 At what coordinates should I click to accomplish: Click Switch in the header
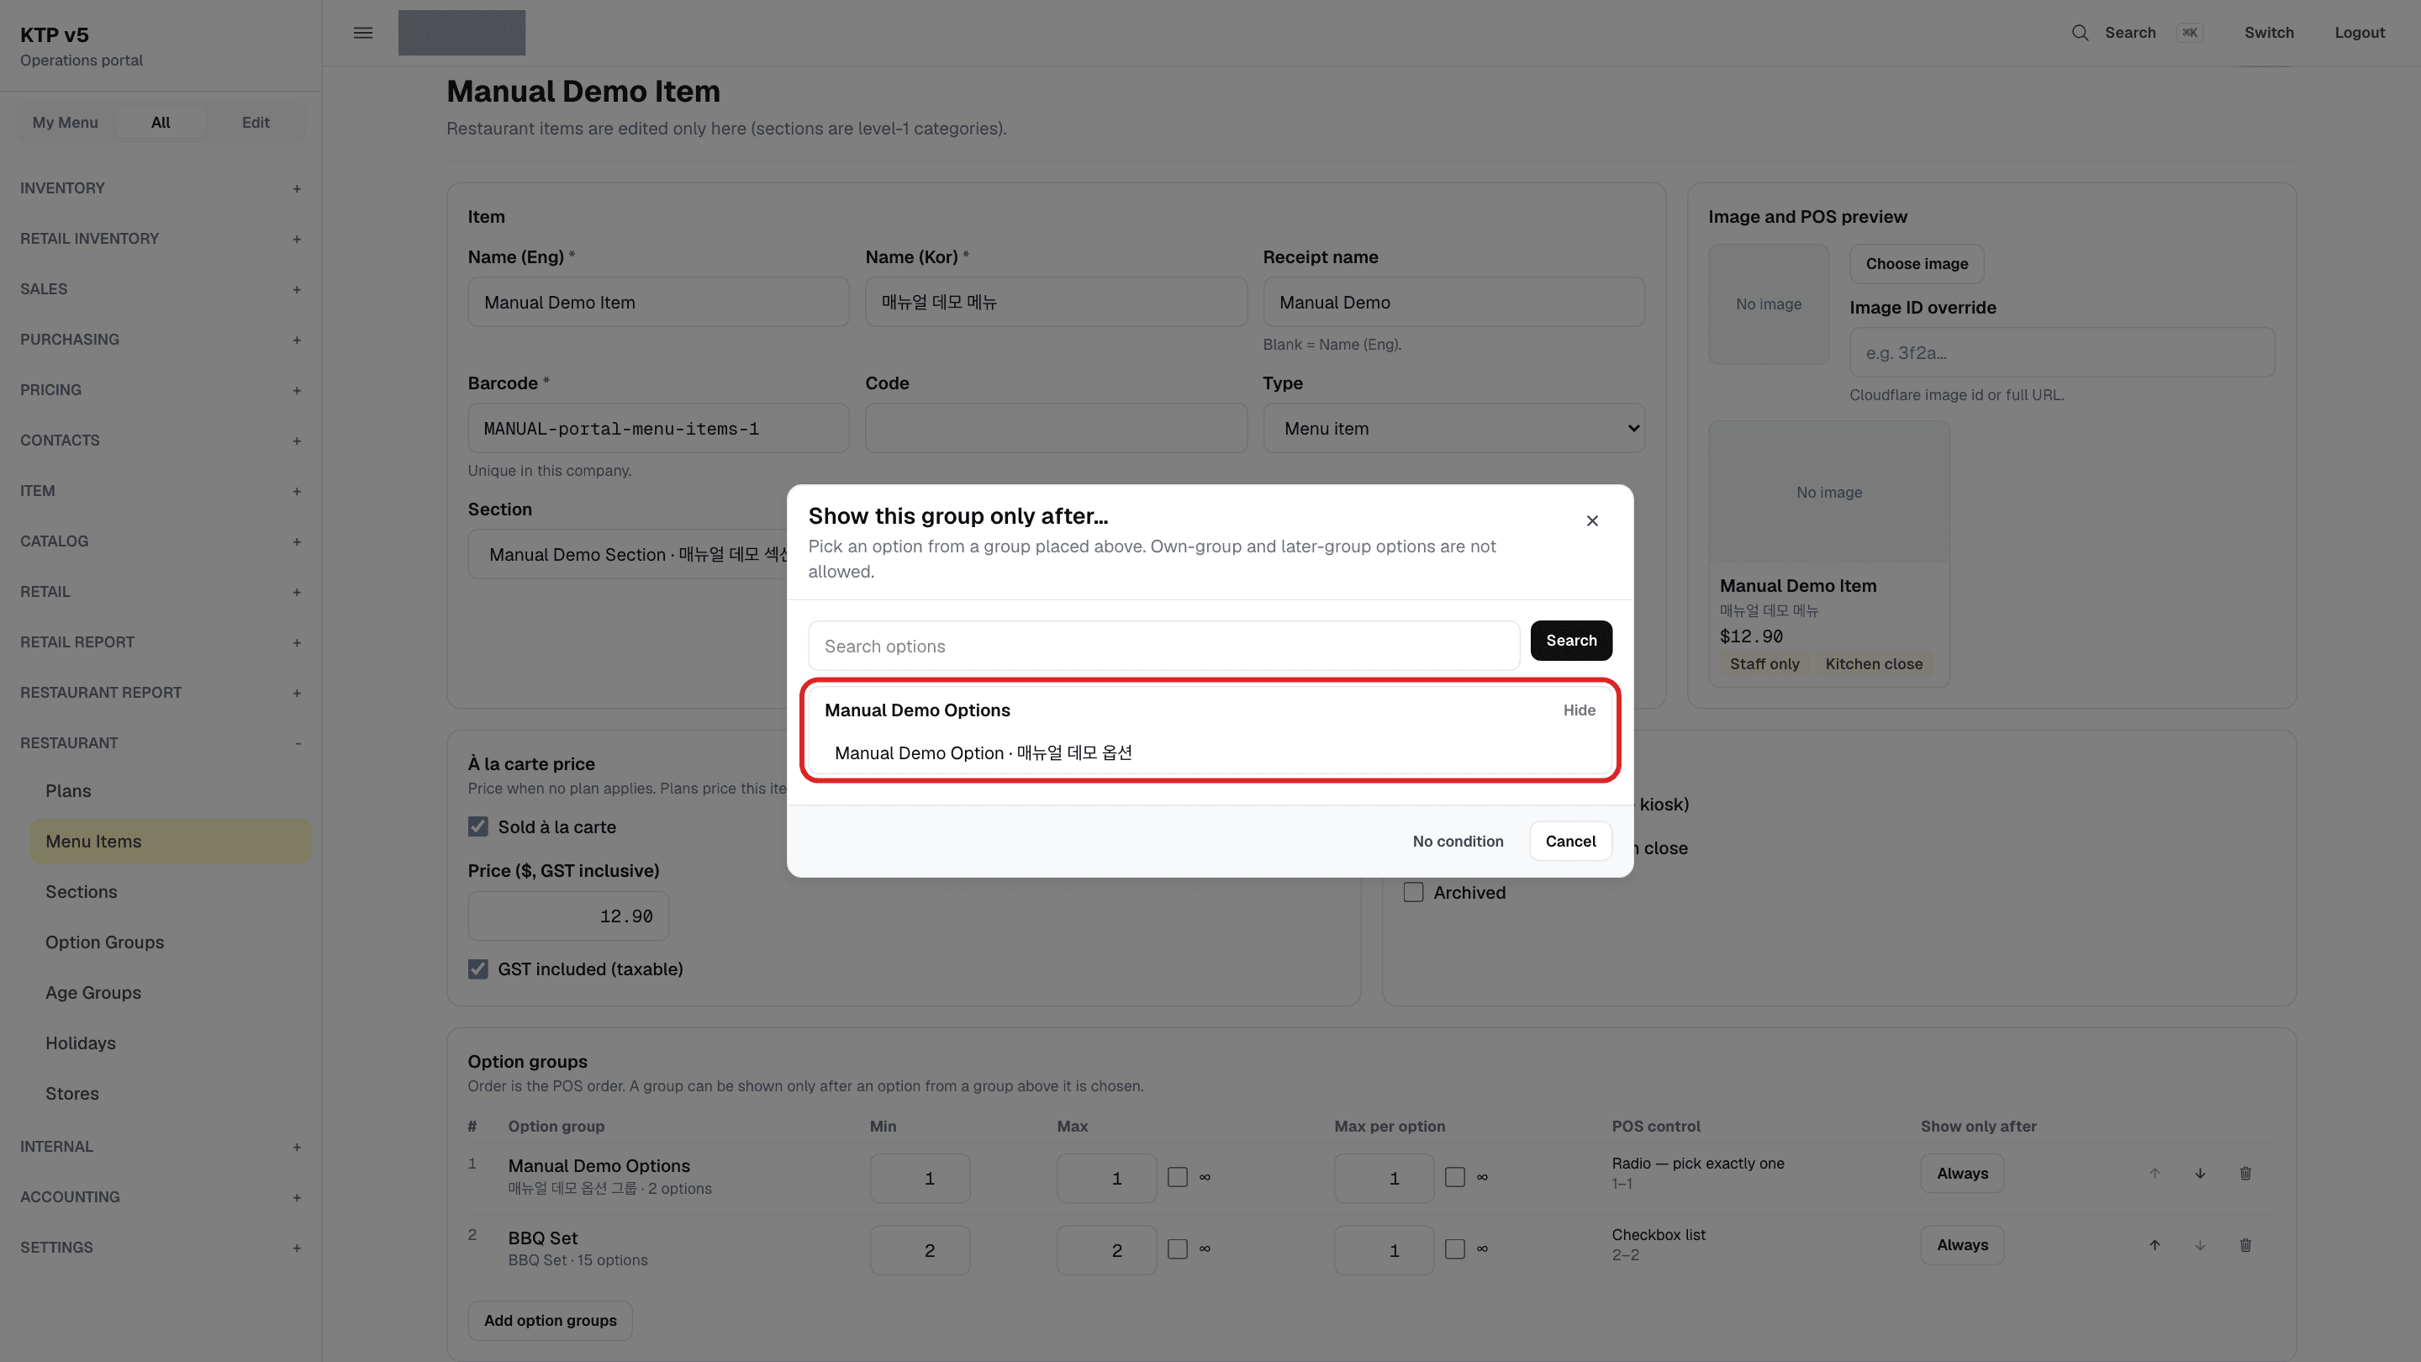pos(2269,33)
